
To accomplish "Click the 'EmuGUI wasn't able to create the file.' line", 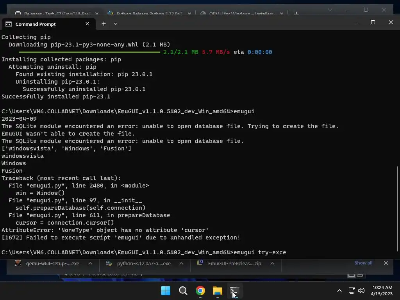I will [x=68, y=134].
